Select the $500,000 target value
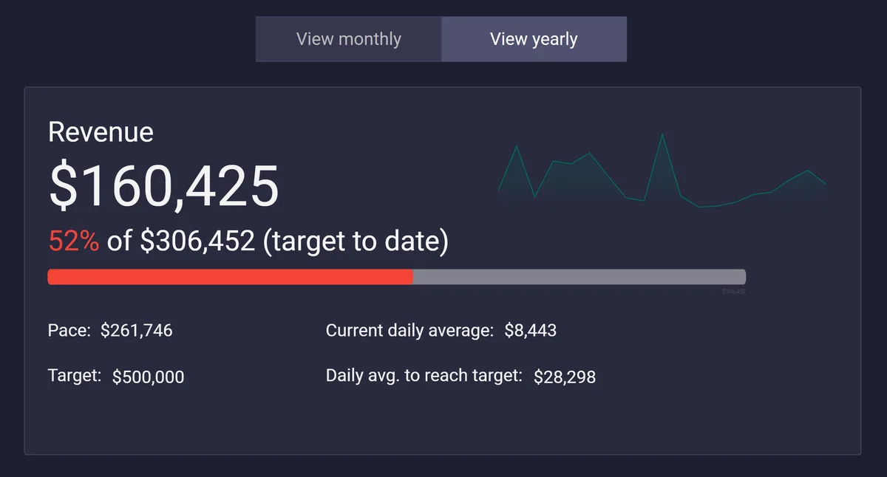The image size is (887, 477). (148, 377)
